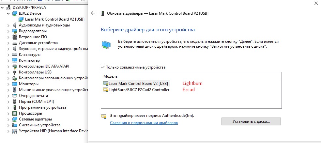Expand the Порты (COM и LPT) node

click(x=8, y=102)
